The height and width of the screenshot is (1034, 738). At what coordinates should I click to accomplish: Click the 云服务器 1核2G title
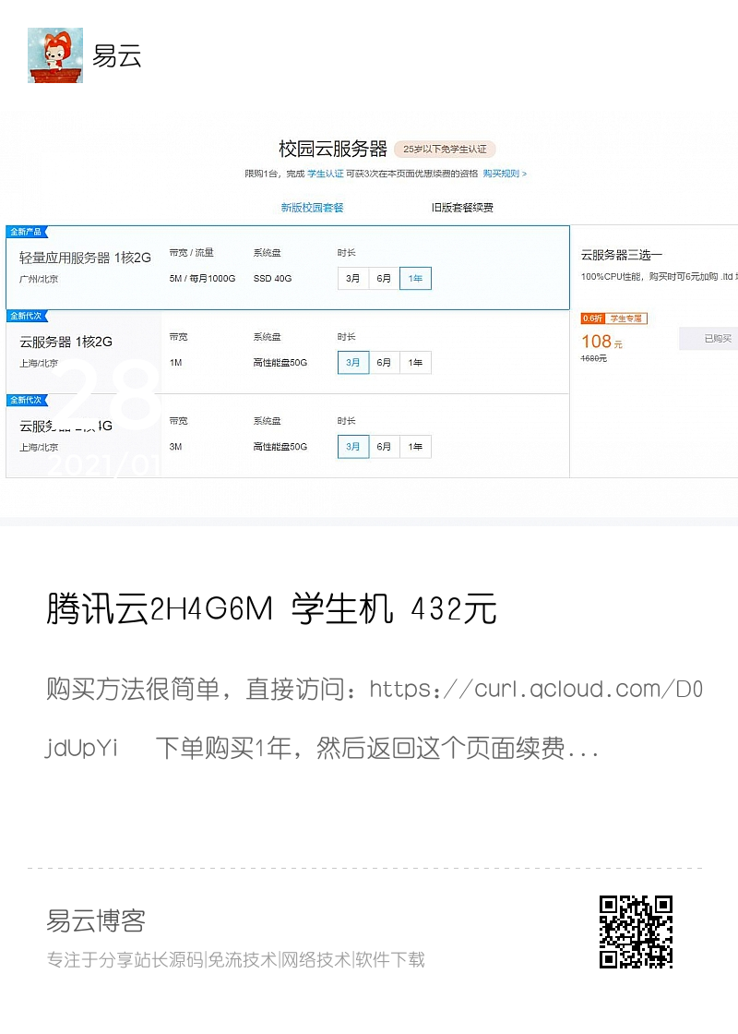tap(65, 342)
